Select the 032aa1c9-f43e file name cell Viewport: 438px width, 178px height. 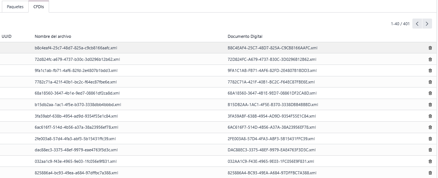click(x=76, y=161)
